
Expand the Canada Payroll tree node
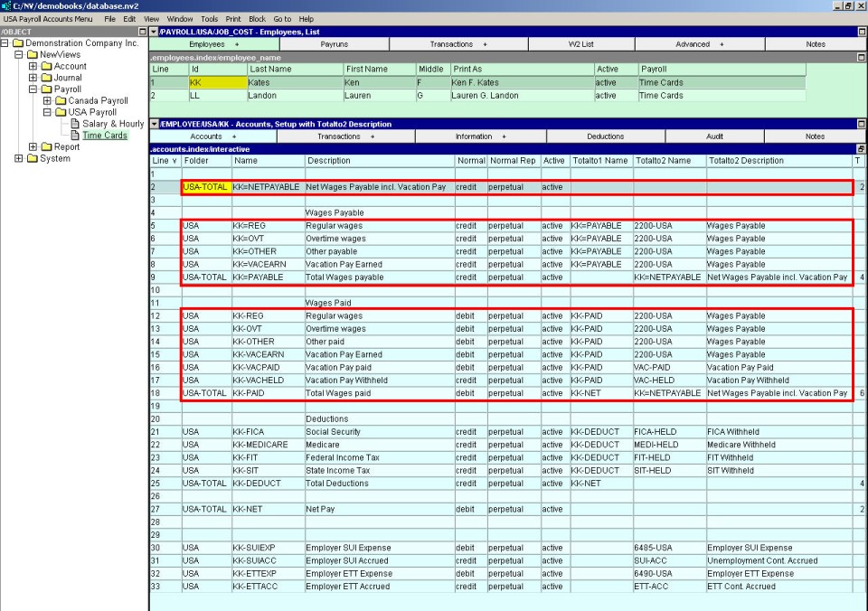pos(47,100)
